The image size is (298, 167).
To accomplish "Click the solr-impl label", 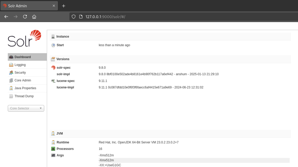I will [63, 74].
